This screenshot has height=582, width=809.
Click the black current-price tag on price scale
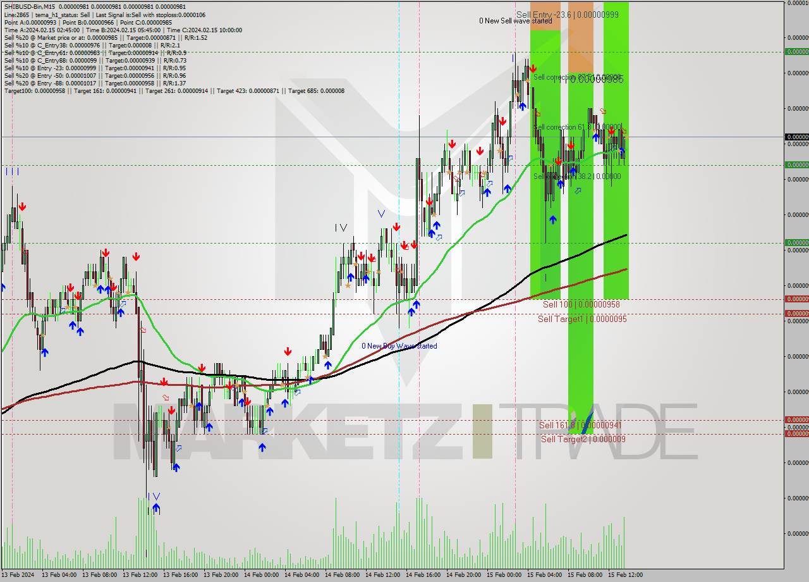796,137
